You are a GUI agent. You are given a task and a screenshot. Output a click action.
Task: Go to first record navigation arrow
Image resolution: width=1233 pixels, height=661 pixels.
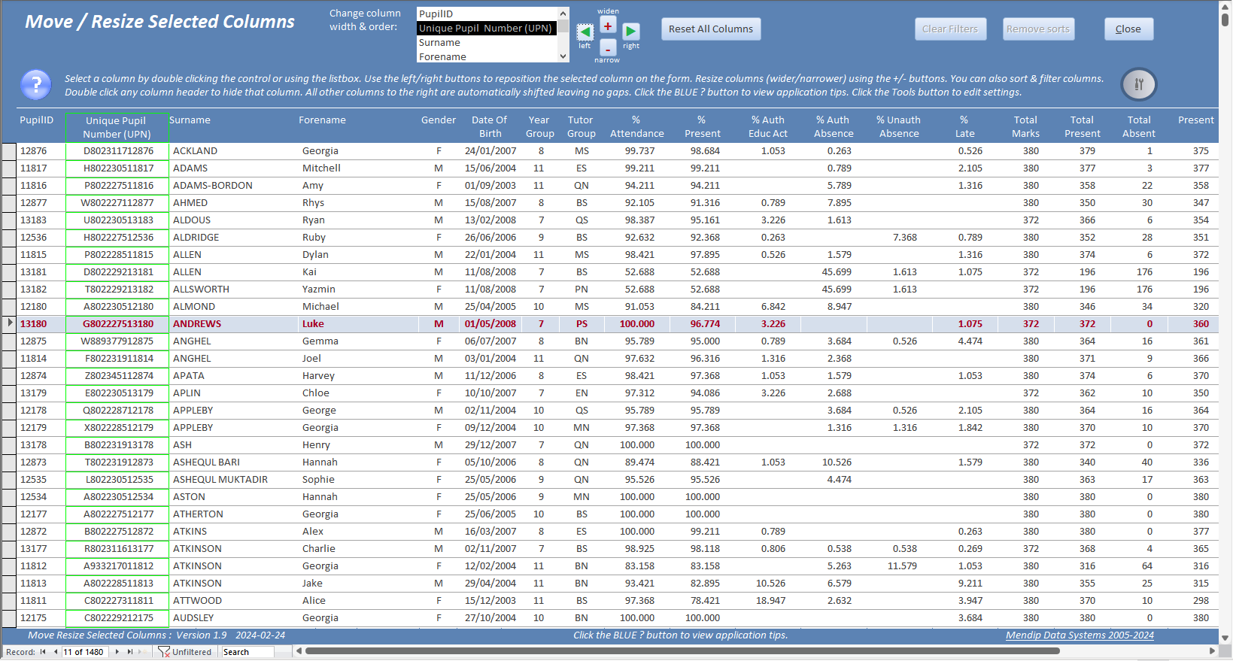[x=43, y=652]
